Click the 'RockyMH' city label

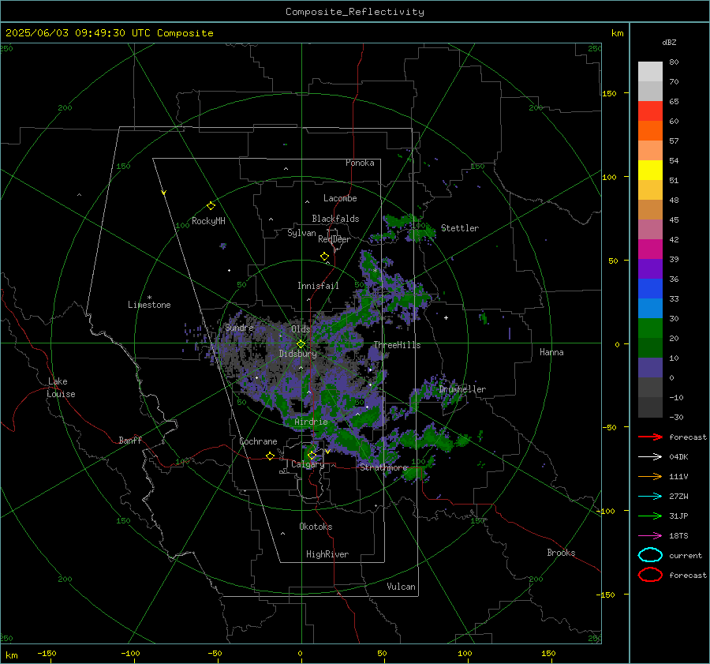pyautogui.click(x=208, y=221)
